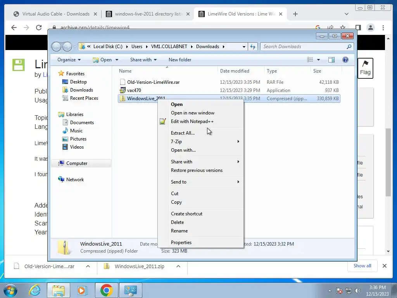This screenshot has width=397, height=298.
Task: Choose Open with... option
Action: [183, 150]
